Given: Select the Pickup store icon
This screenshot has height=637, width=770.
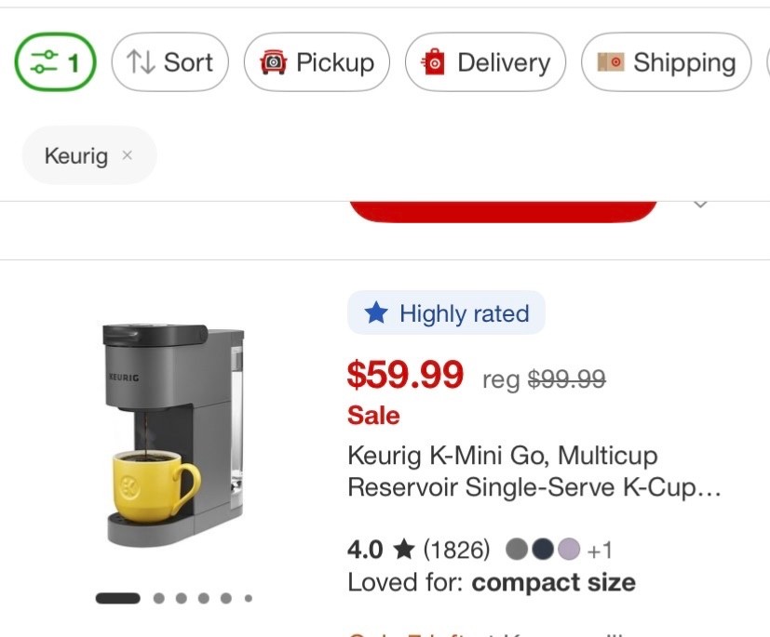Looking at the screenshot, I should click(272, 62).
